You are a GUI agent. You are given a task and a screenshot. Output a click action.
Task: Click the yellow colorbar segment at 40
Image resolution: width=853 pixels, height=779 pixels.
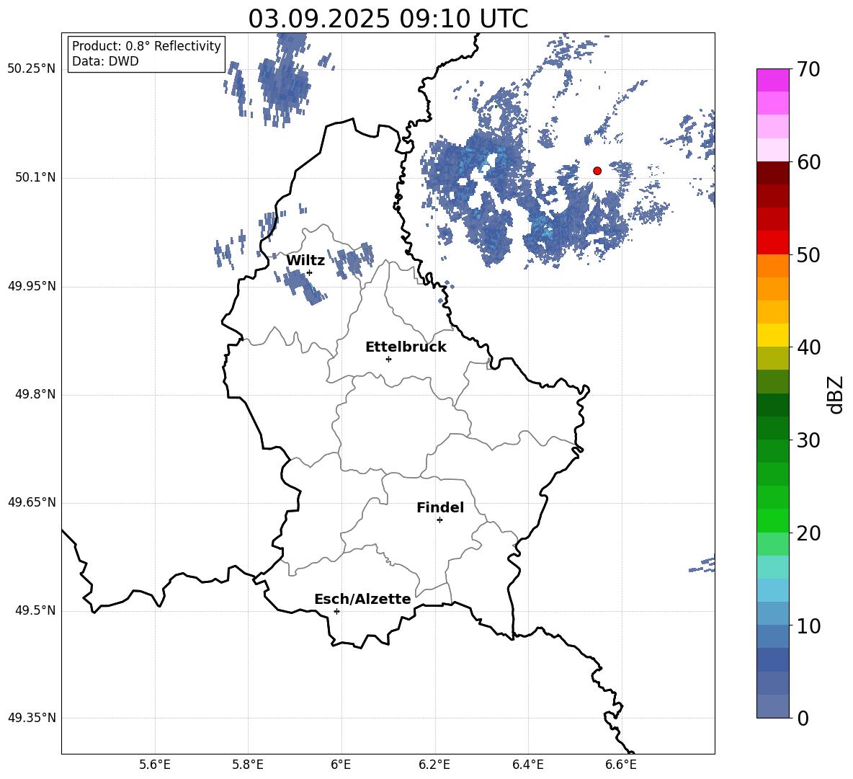click(x=773, y=335)
